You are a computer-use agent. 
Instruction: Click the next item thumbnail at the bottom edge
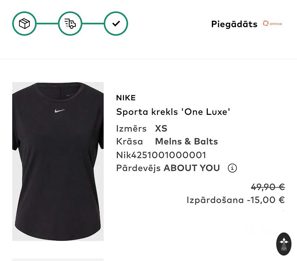(58, 260)
